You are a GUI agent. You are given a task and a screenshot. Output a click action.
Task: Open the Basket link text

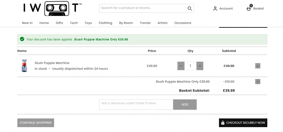click(x=258, y=8)
